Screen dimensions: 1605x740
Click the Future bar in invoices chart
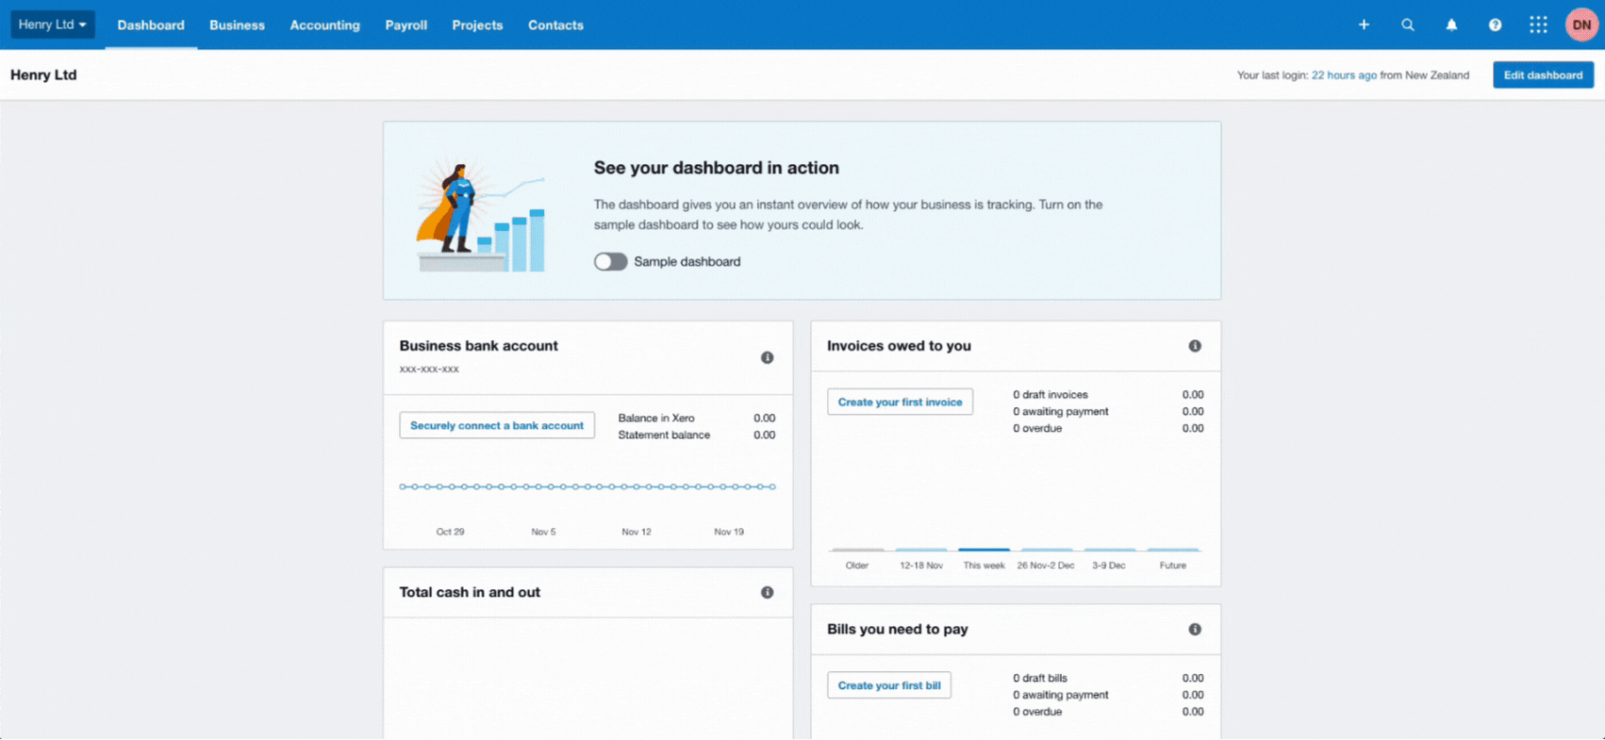click(x=1173, y=549)
